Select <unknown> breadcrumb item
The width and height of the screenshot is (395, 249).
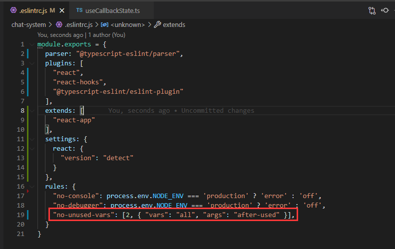click(x=128, y=24)
